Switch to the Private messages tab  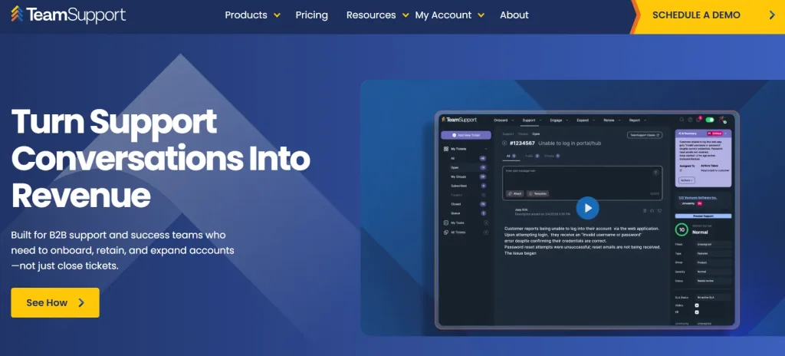pyautogui.click(x=552, y=156)
